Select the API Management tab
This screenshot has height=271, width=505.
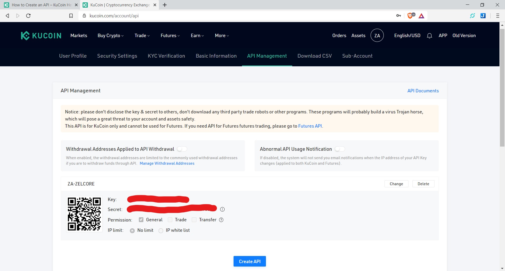(x=267, y=56)
